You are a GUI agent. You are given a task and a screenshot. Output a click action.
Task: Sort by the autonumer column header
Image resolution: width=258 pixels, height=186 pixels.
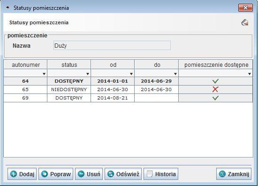(x=25, y=65)
